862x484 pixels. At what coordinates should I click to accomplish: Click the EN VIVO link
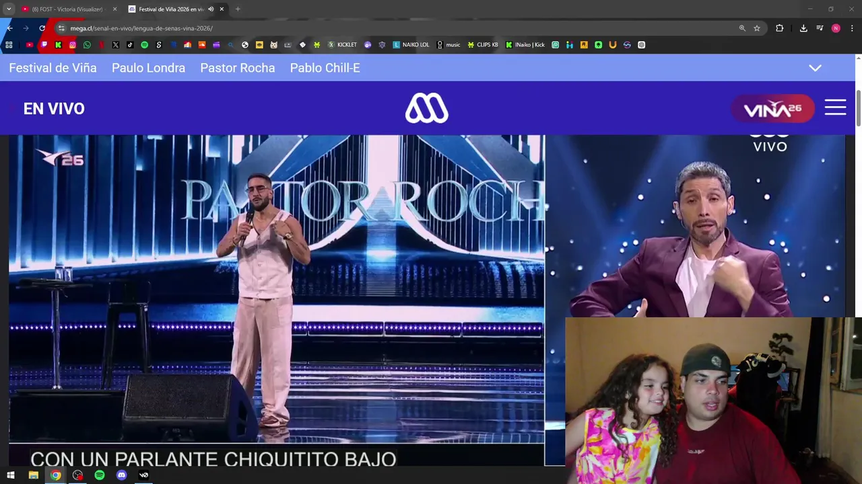[54, 109]
